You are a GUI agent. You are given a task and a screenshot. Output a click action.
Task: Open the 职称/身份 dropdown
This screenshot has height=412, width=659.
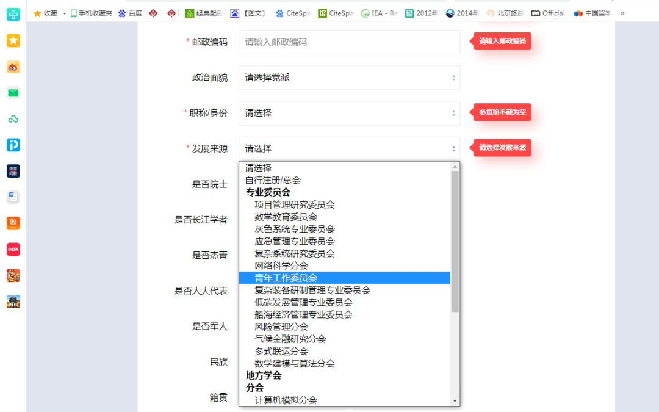pos(349,112)
